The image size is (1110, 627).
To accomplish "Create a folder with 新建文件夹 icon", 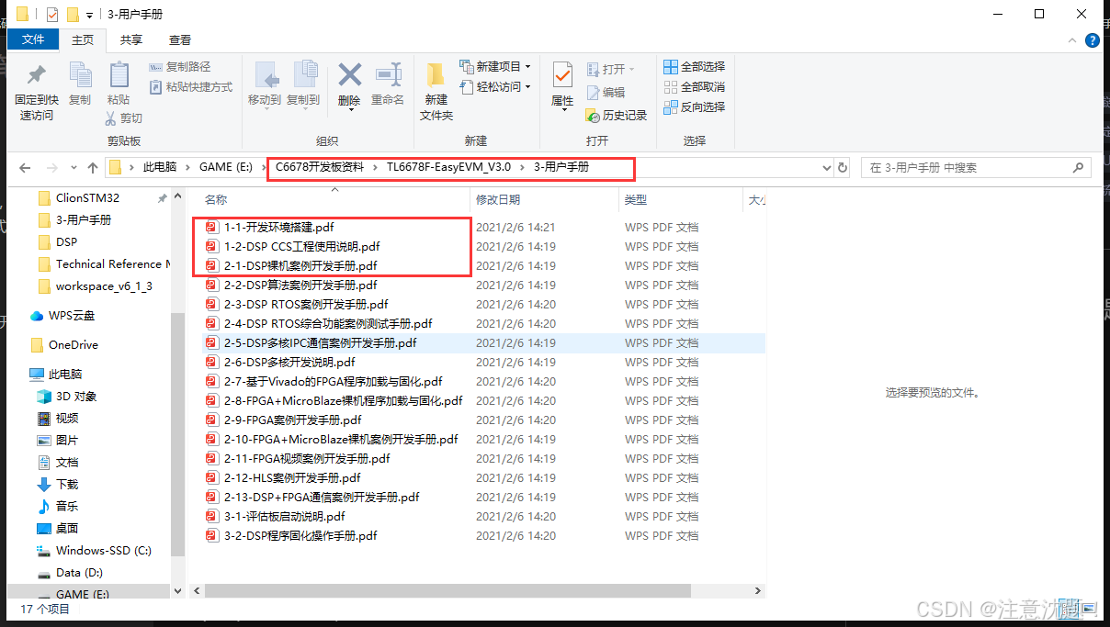I will coord(436,90).
